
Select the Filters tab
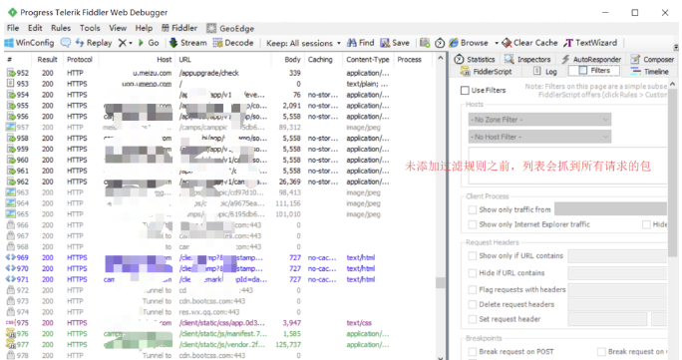(594, 71)
